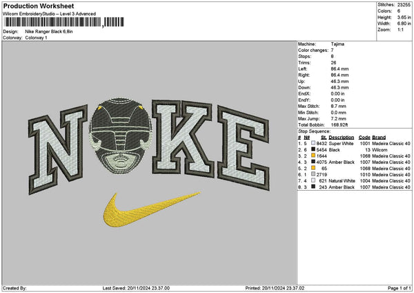
Task: Click the embroidered letter E in the preview
Action: [x=243, y=148]
